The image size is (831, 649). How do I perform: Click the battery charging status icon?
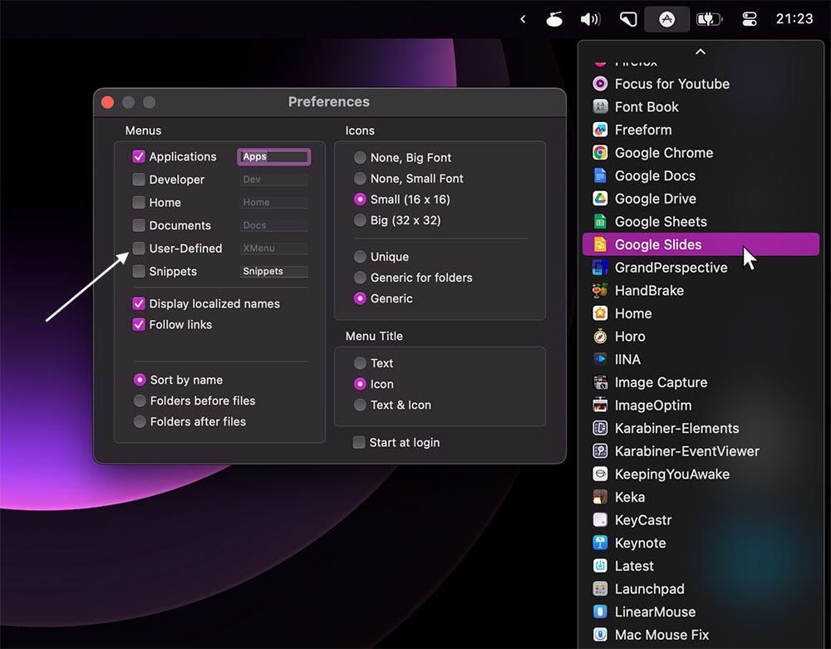point(709,20)
